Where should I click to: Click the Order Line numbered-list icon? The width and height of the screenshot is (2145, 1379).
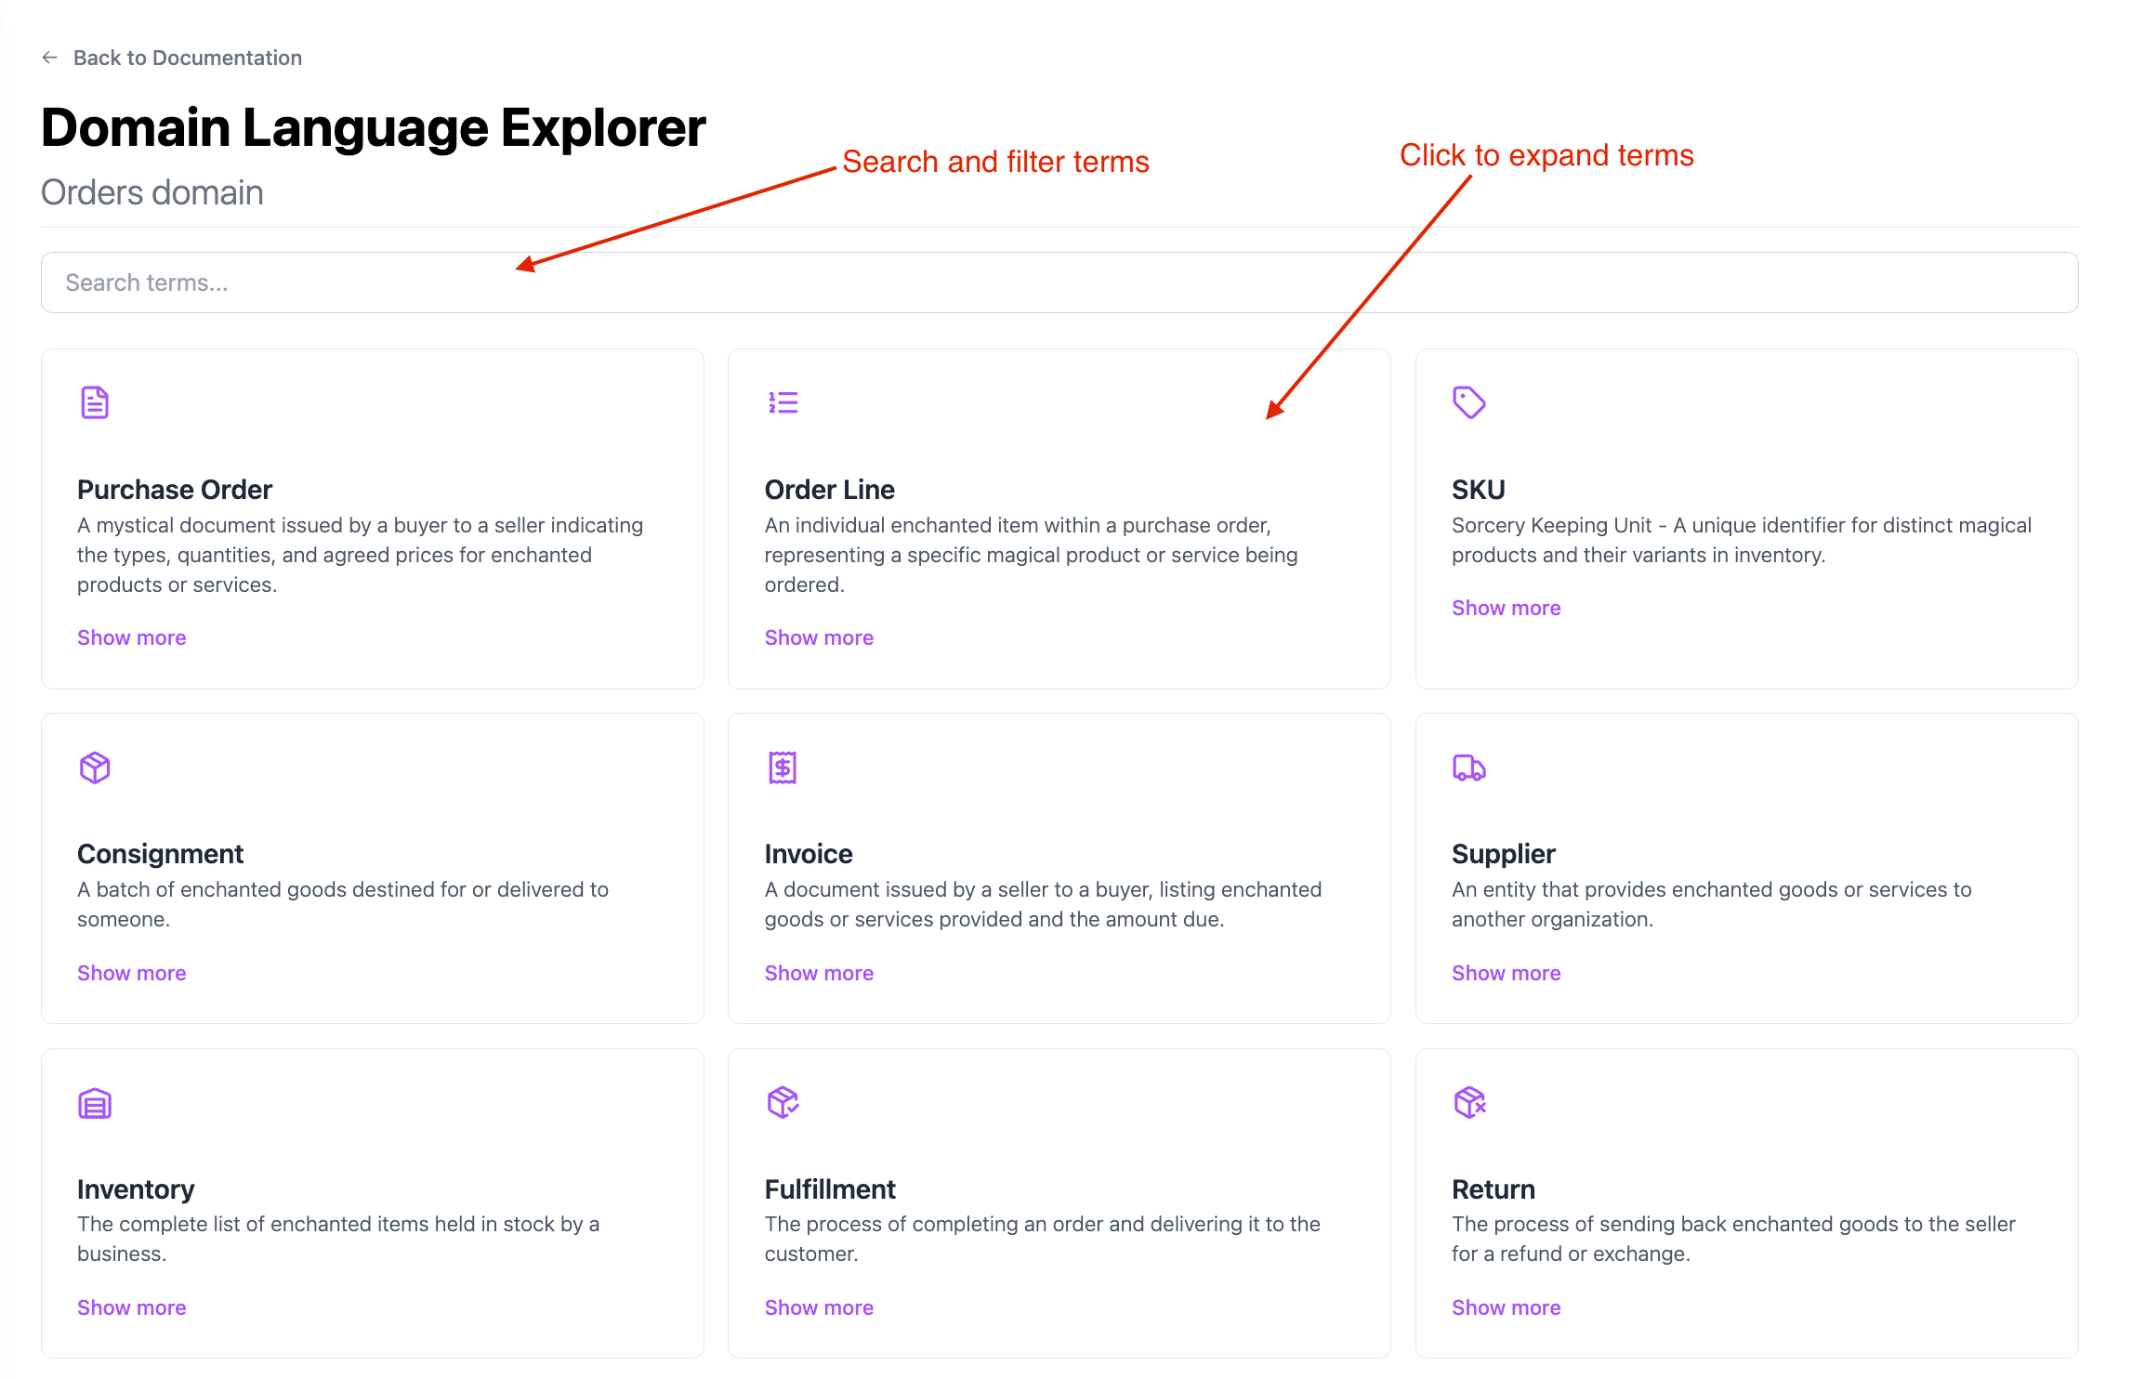(x=783, y=402)
